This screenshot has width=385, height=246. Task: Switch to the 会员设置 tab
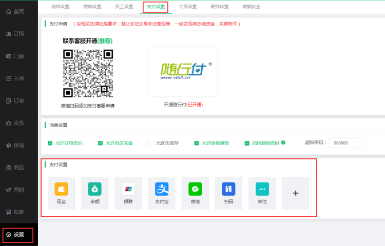pyautogui.click(x=188, y=7)
